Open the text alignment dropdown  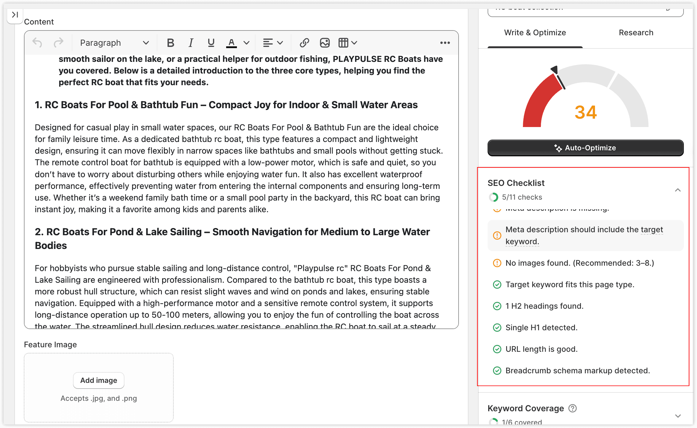[x=273, y=43]
